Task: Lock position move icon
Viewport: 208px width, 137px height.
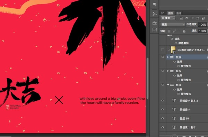Action: coord(179,31)
